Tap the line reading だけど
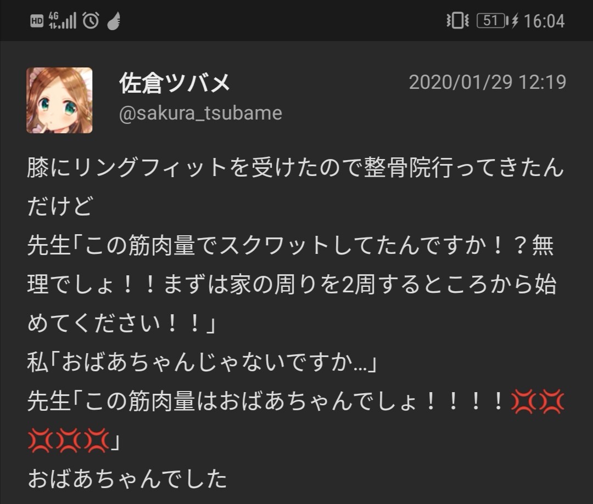 (x=60, y=206)
